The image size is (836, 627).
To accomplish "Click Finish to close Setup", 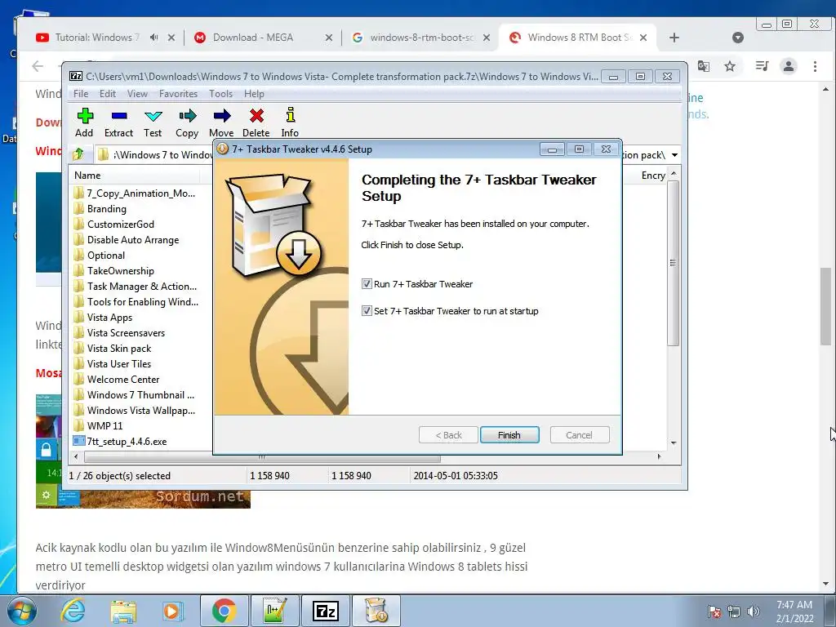I will point(509,435).
